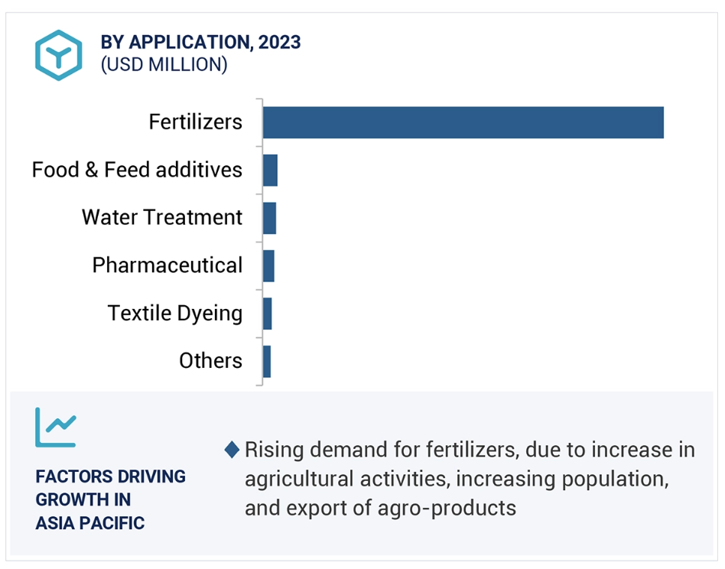Click the Textile Dyeing label
725x569 pixels.
[175, 314]
